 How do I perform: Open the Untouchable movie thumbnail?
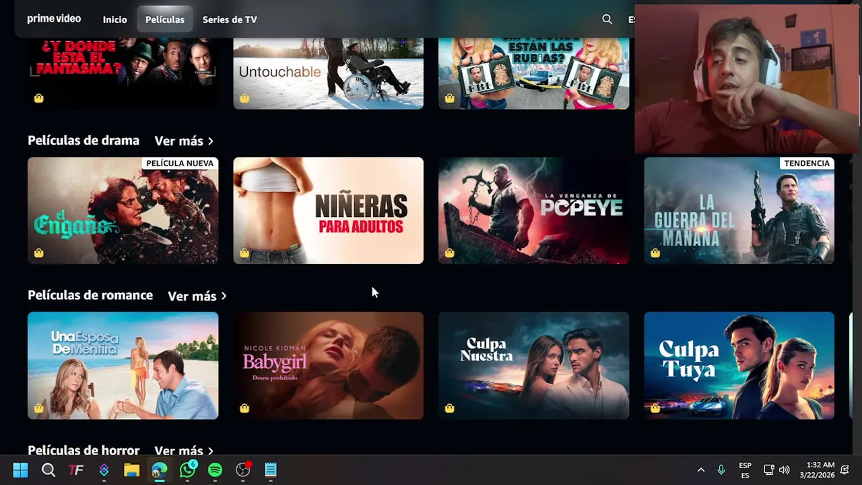tap(328, 73)
